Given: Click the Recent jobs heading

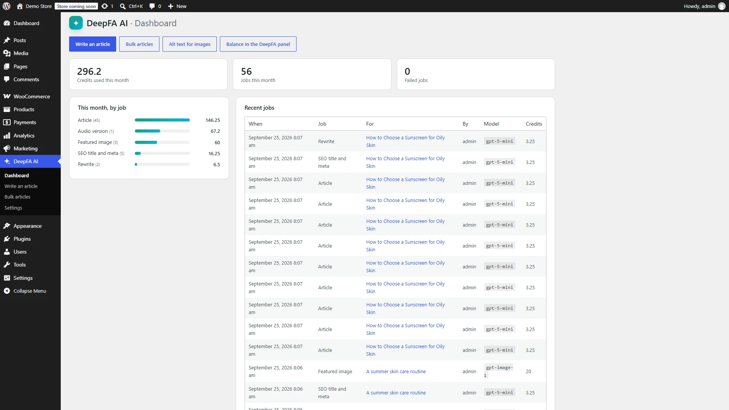Looking at the screenshot, I should tap(259, 108).
